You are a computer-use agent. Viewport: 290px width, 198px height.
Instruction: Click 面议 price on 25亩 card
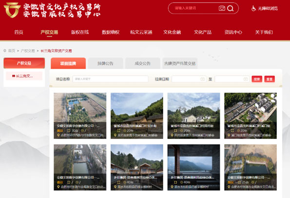coord(231,182)
